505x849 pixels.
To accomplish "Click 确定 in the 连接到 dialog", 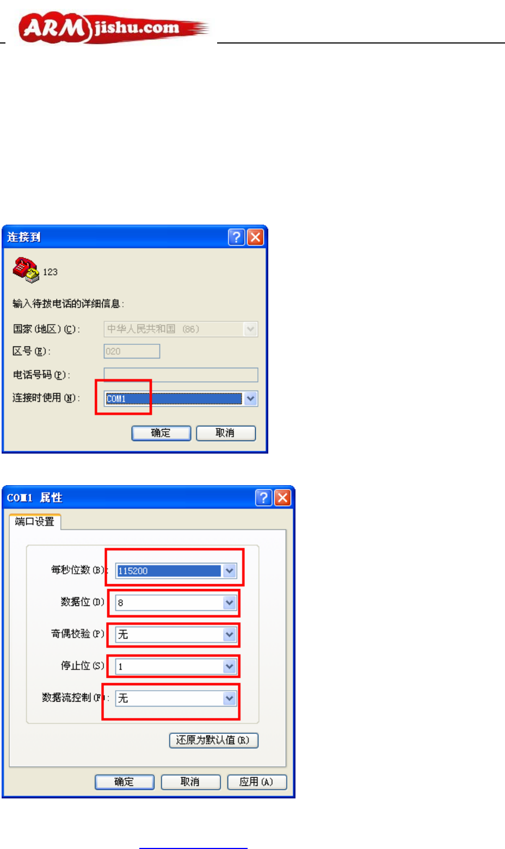I will (161, 433).
